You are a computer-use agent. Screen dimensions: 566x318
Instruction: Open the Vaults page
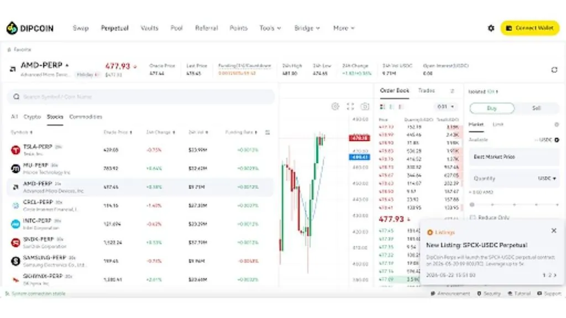[149, 28]
